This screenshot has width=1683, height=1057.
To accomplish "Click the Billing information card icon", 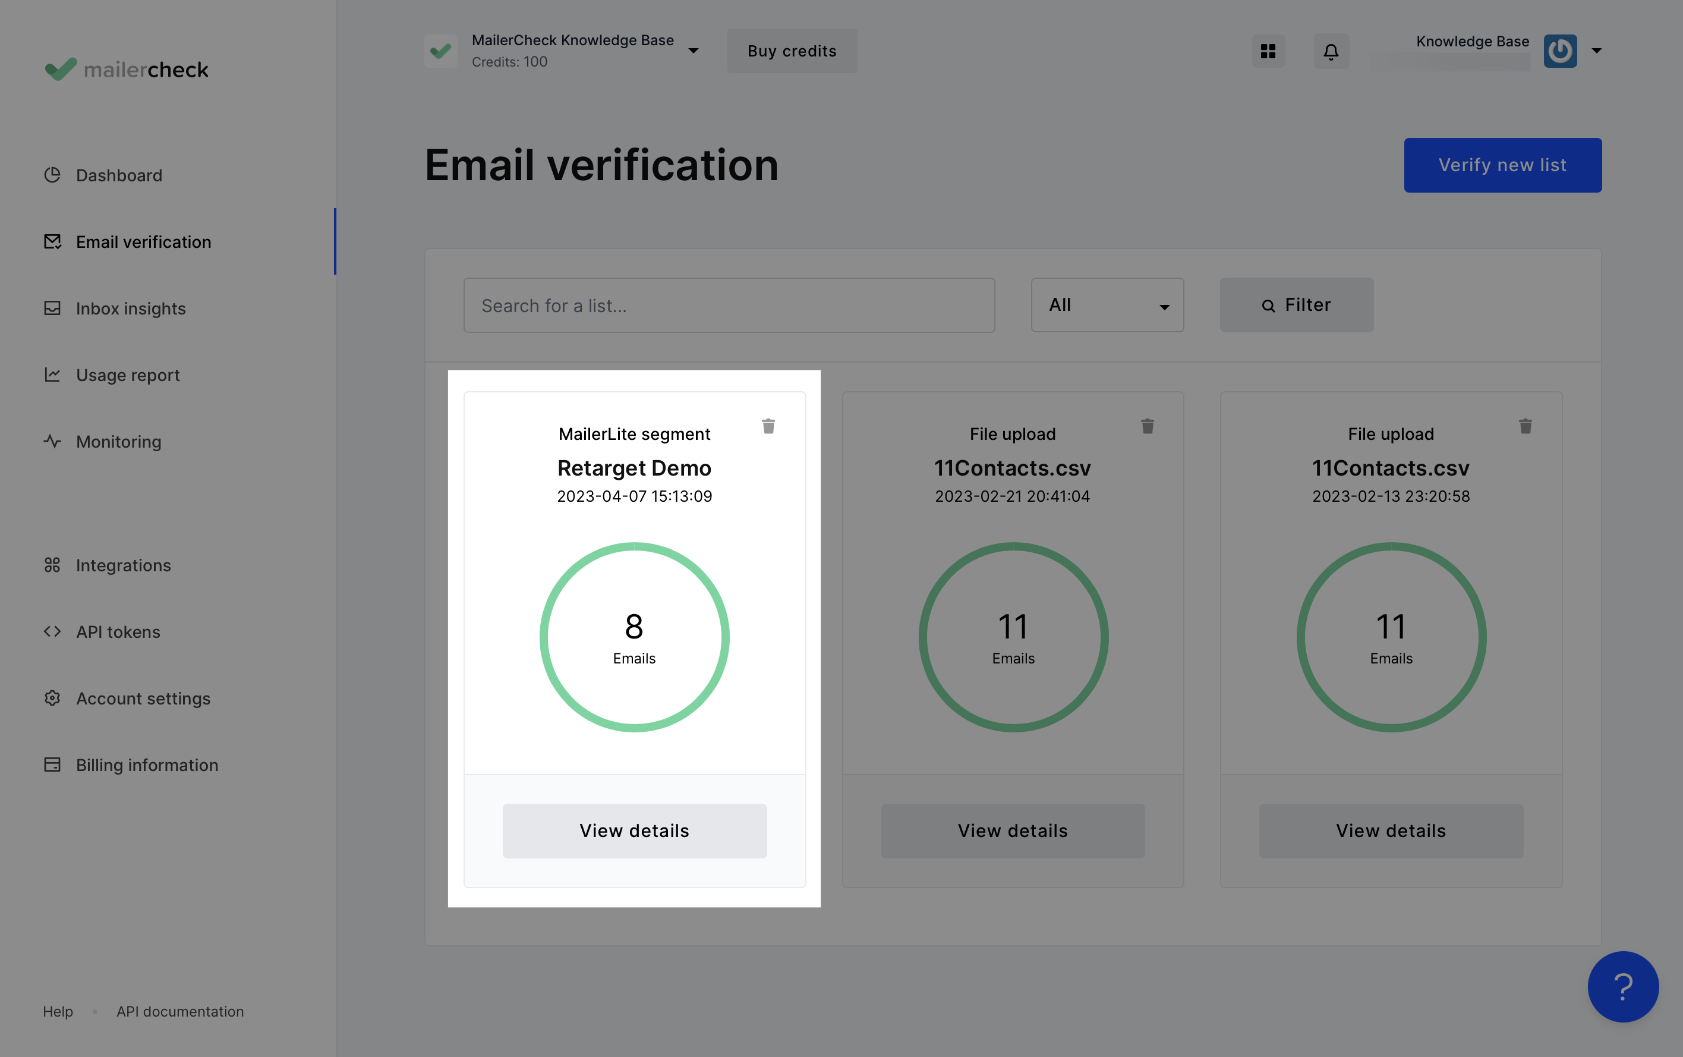I will pos(52,764).
